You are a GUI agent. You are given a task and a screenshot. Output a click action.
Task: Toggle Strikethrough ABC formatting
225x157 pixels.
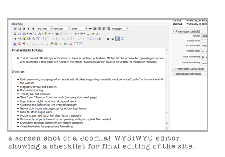[90, 29]
